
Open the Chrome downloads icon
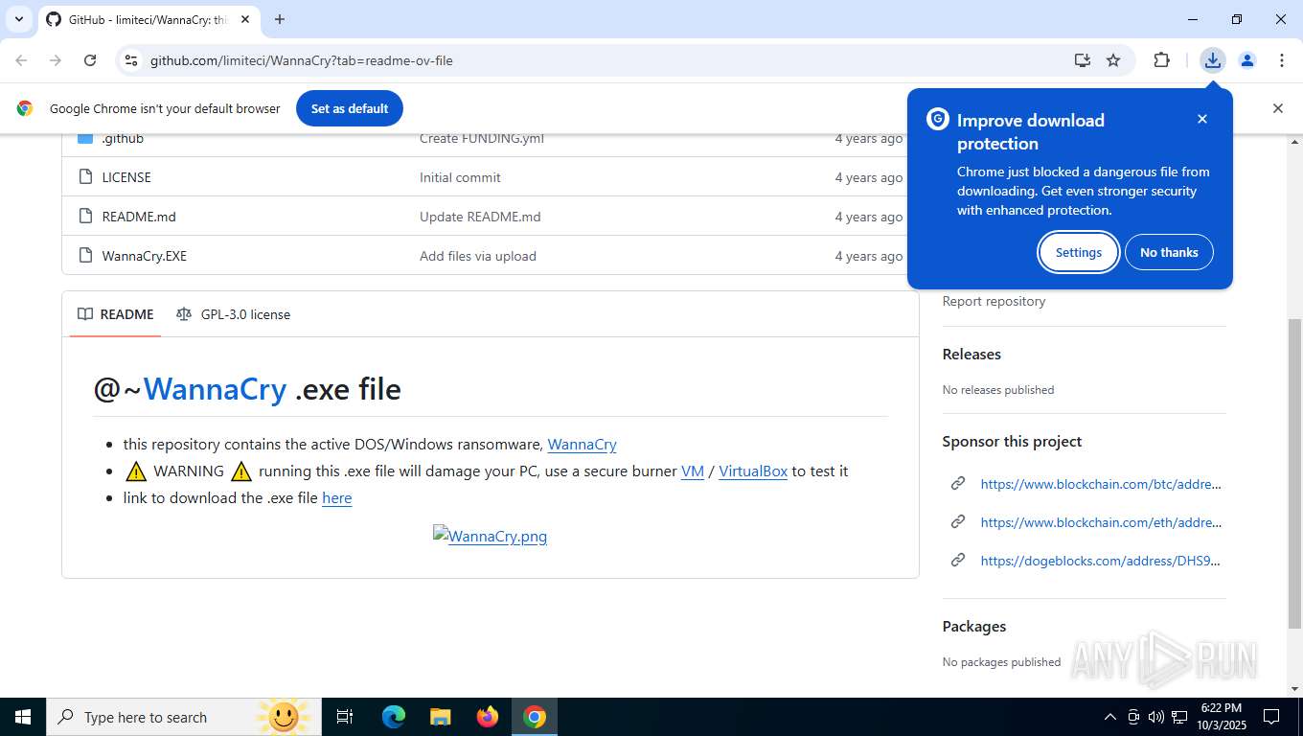1213,60
